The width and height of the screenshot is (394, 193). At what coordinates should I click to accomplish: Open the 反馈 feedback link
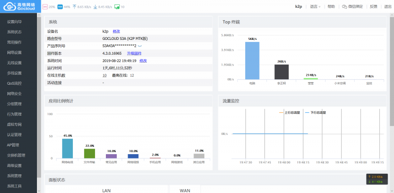pos(373,7)
